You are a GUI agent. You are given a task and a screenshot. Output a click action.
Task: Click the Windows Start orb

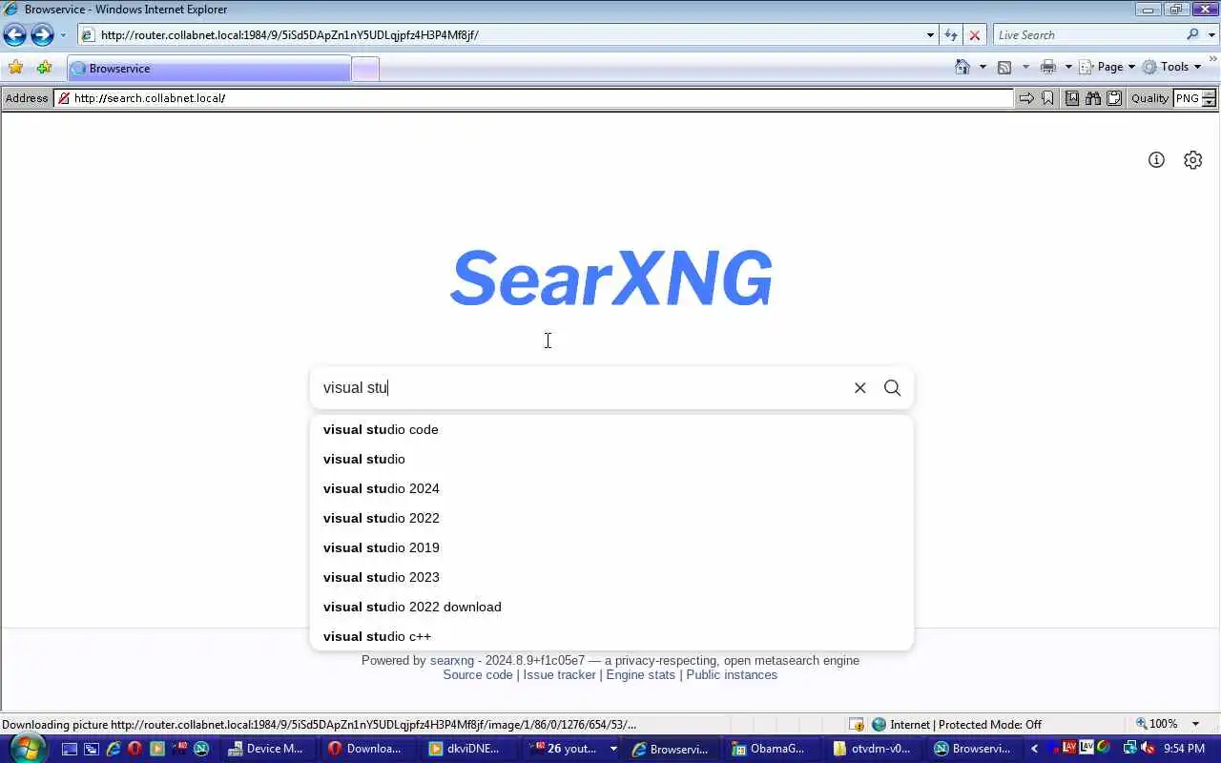[x=26, y=748]
